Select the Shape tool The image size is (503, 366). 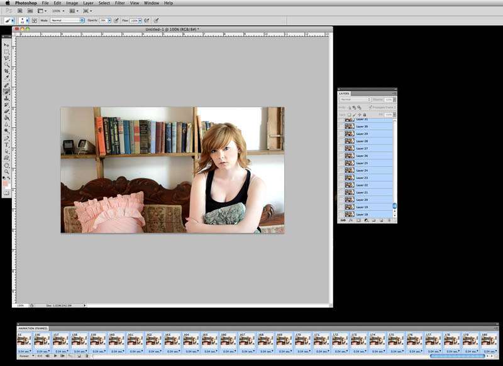[6, 158]
